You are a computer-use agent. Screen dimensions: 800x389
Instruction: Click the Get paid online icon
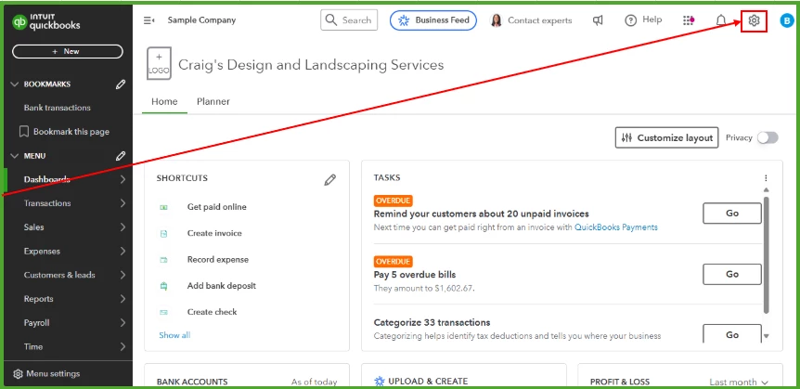click(x=163, y=207)
